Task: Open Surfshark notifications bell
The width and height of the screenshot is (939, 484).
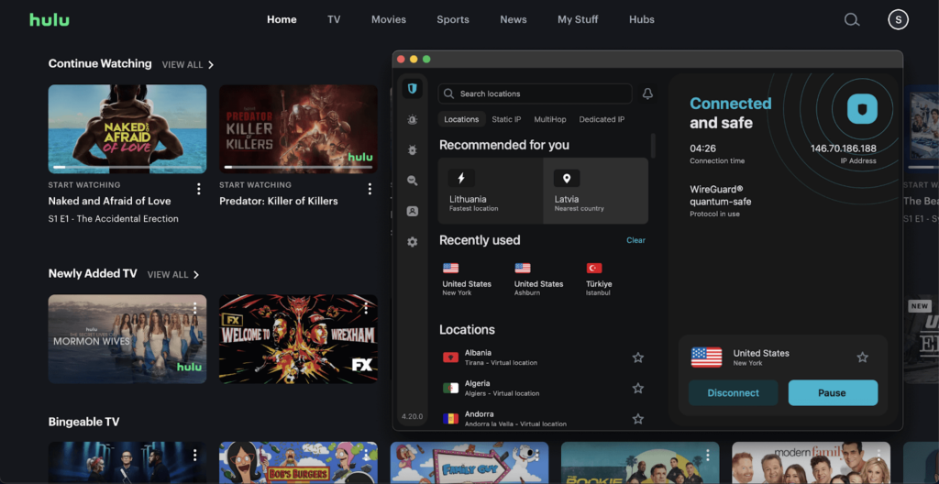Action: click(x=647, y=94)
